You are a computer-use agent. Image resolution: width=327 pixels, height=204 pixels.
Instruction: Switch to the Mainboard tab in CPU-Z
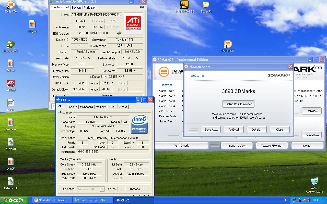(86, 107)
